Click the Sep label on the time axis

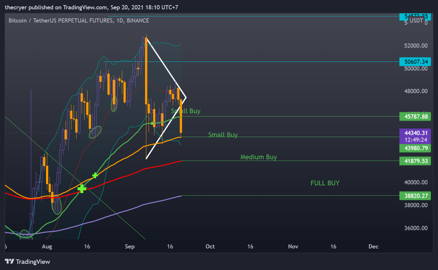coord(129,247)
